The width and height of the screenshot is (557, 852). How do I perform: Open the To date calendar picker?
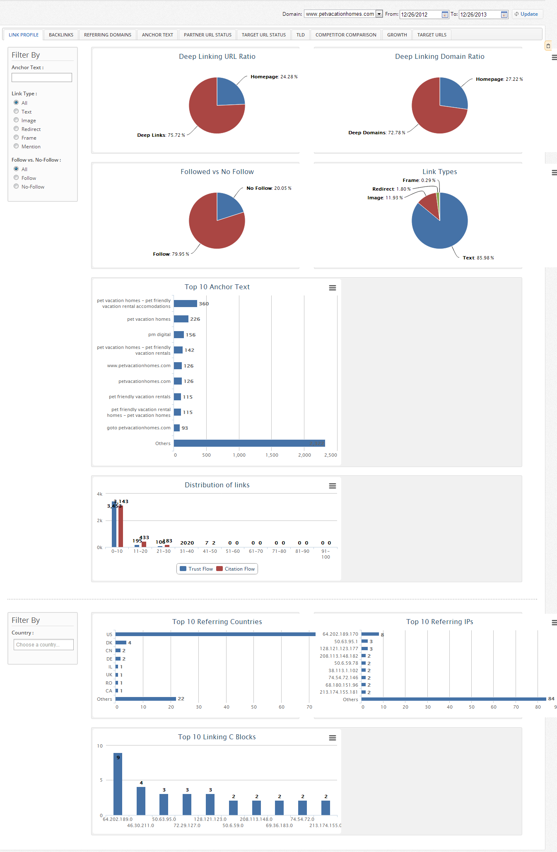click(x=504, y=15)
